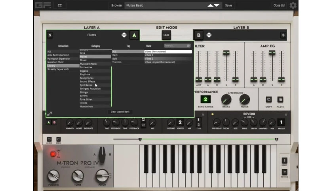Viewport: 331px width, 191px height.
Task: Click the Redo icon
Action: point(59,139)
